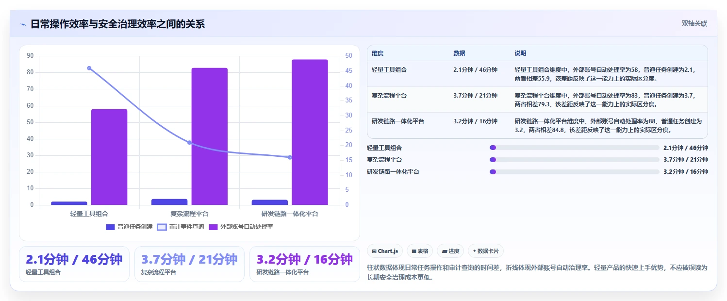This screenshot has height=301, width=727.
Task: Toggle the 审计事件查询 legend series
Action: (x=181, y=227)
